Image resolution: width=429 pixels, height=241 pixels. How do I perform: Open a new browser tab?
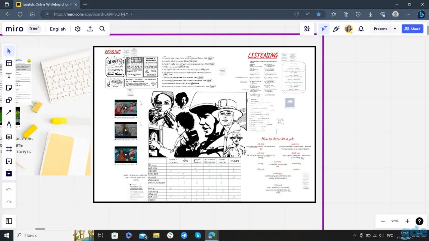point(85,5)
